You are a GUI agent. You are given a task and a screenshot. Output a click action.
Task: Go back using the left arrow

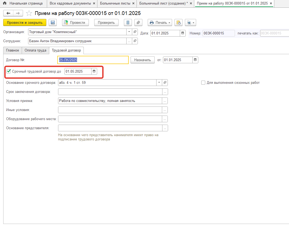click(8, 13)
